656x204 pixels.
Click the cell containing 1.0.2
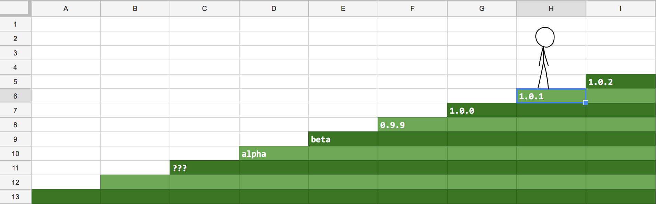tap(621, 82)
